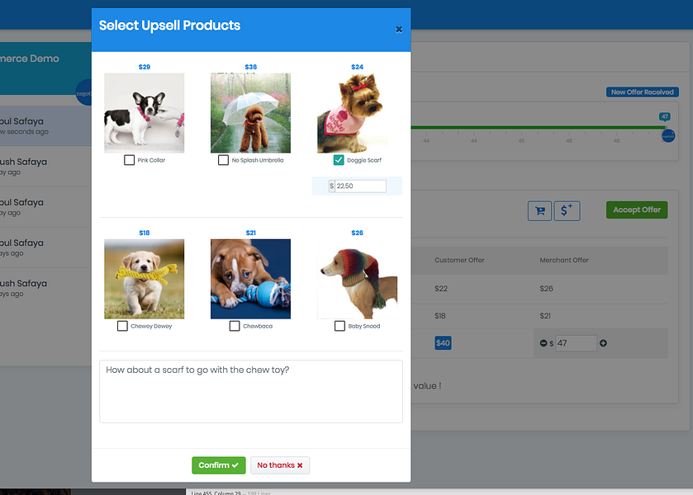Click the No thanks button
Viewport: 693px width, 495px height.
pyautogui.click(x=280, y=465)
